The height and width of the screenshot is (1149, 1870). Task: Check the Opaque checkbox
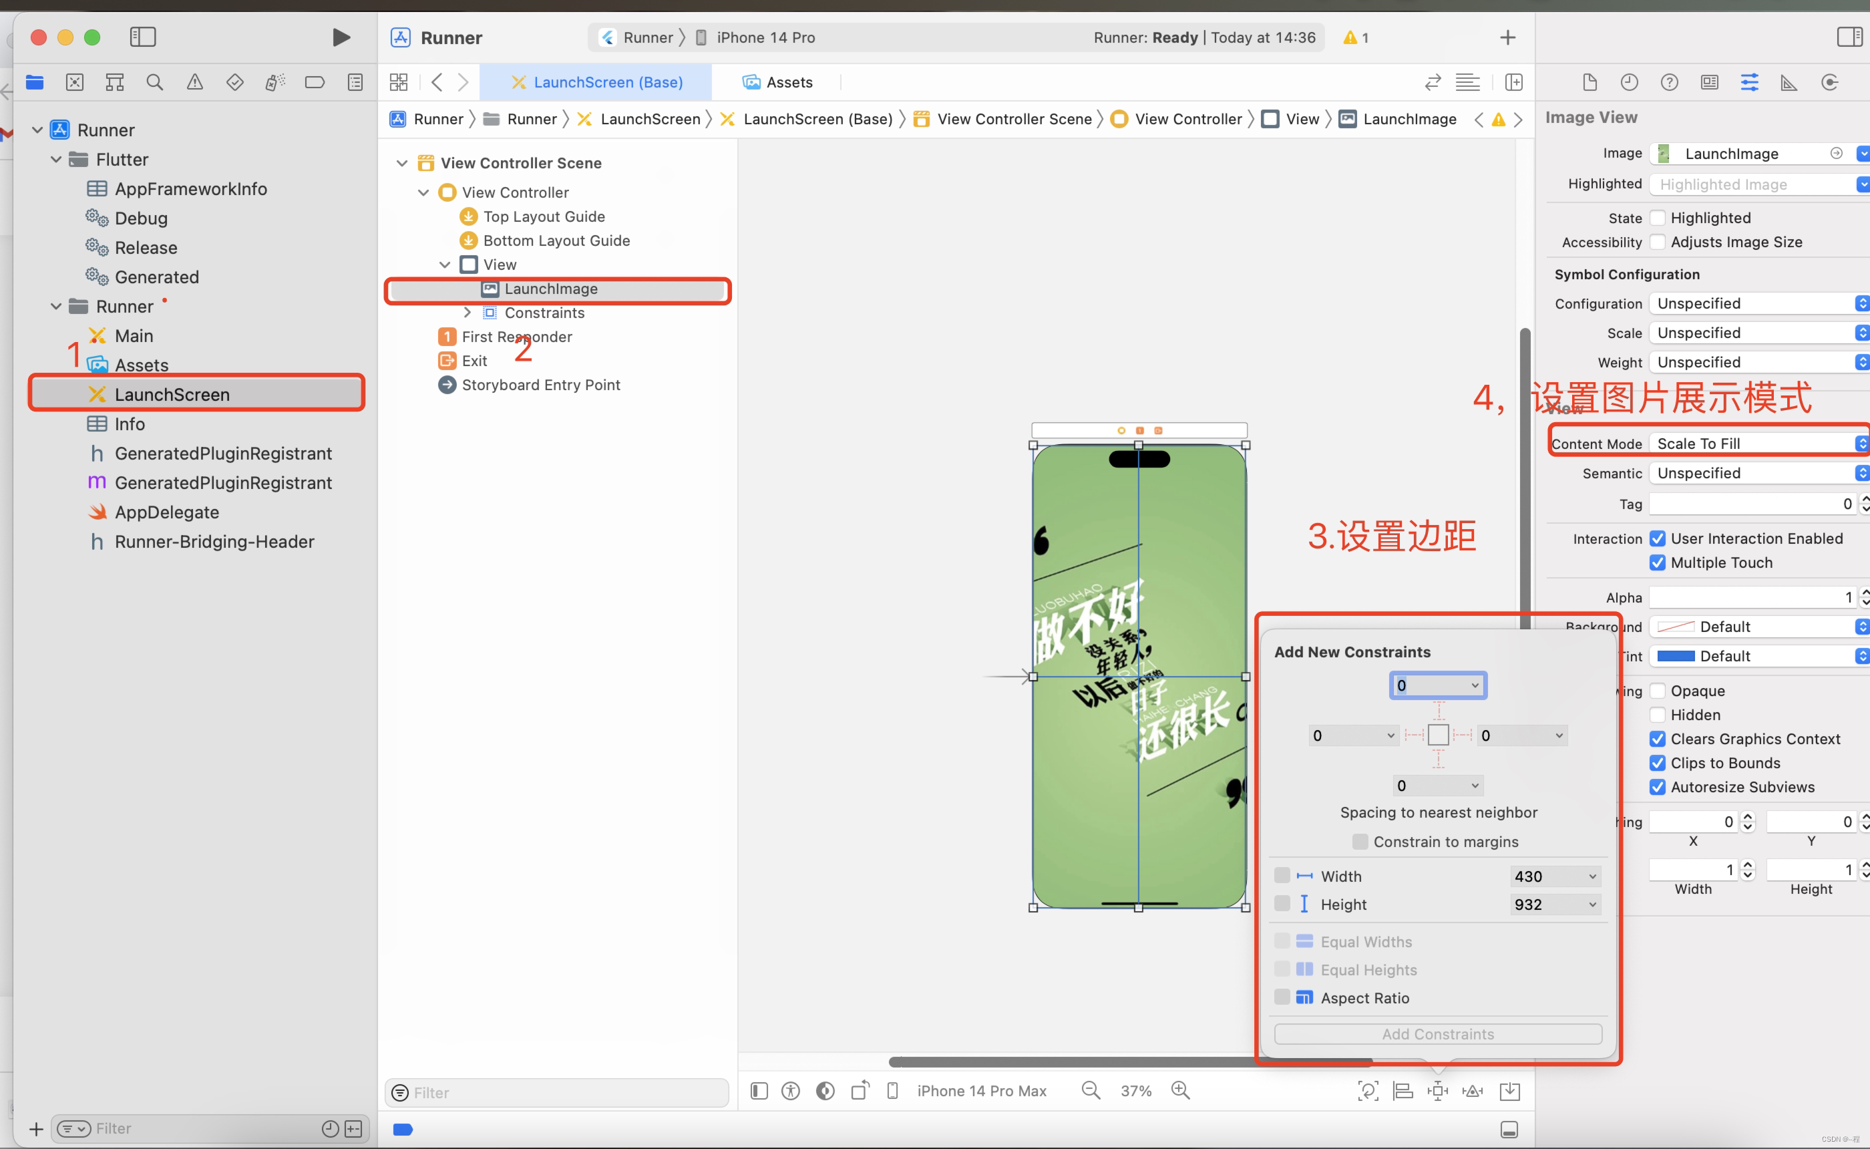pyautogui.click(x=1658, y=691)
